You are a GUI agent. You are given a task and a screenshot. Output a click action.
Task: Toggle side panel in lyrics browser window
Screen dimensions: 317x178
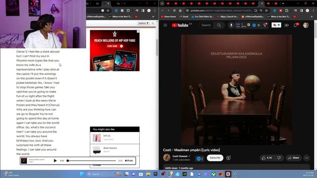tap(143, 10)
